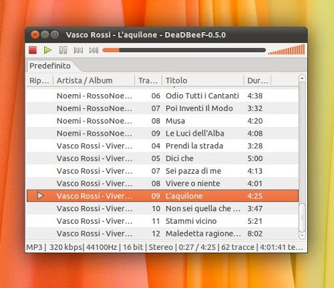Click the Dur... duration column header
This screenshot has height=288, width=334.
pyautogui.click(x=258, y=80)
